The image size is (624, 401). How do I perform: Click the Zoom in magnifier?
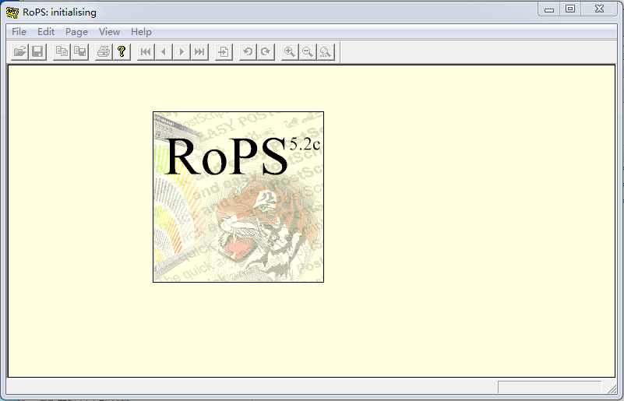coord(290,51)
